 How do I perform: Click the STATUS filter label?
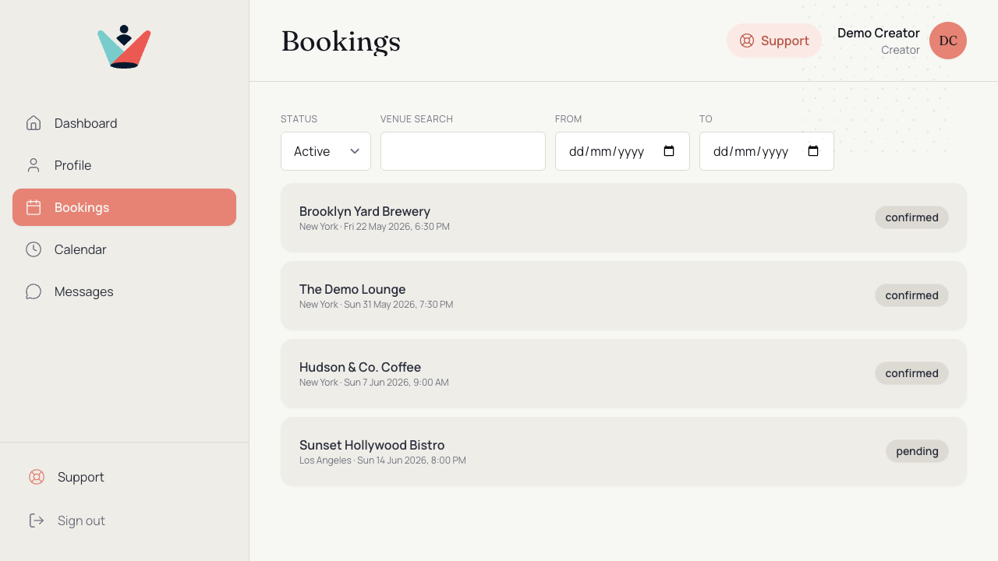pos(299,119)
